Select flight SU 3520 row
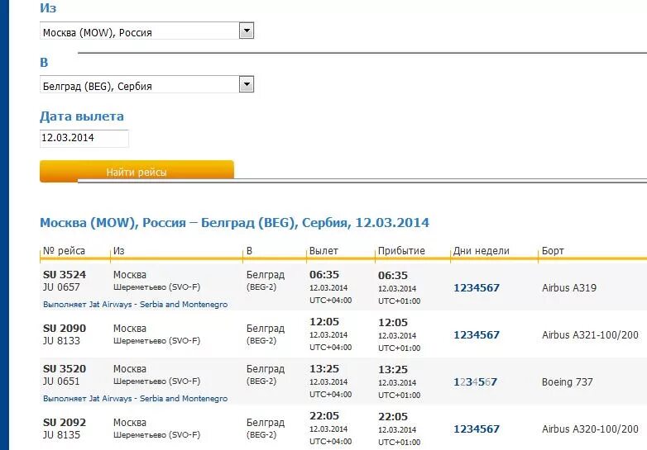The width and height of the screenshot is (647, 450). tap(343, 381)
